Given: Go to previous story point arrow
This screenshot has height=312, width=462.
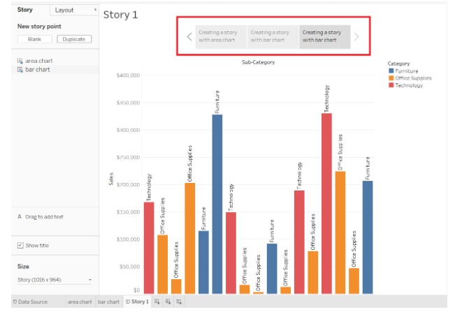Looking at the screenshot, I should (189, 36).
